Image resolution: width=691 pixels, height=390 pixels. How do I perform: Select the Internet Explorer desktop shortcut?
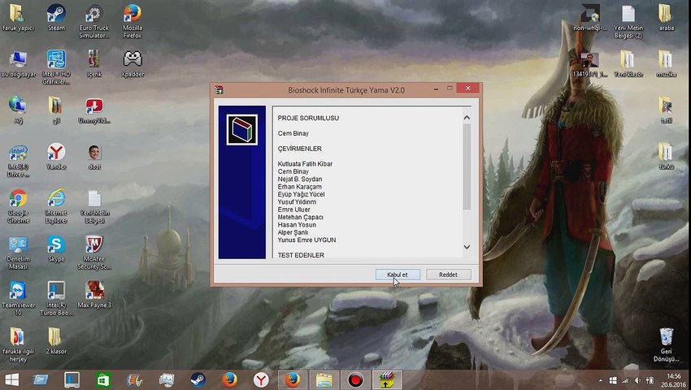click(x=56, y=206)
